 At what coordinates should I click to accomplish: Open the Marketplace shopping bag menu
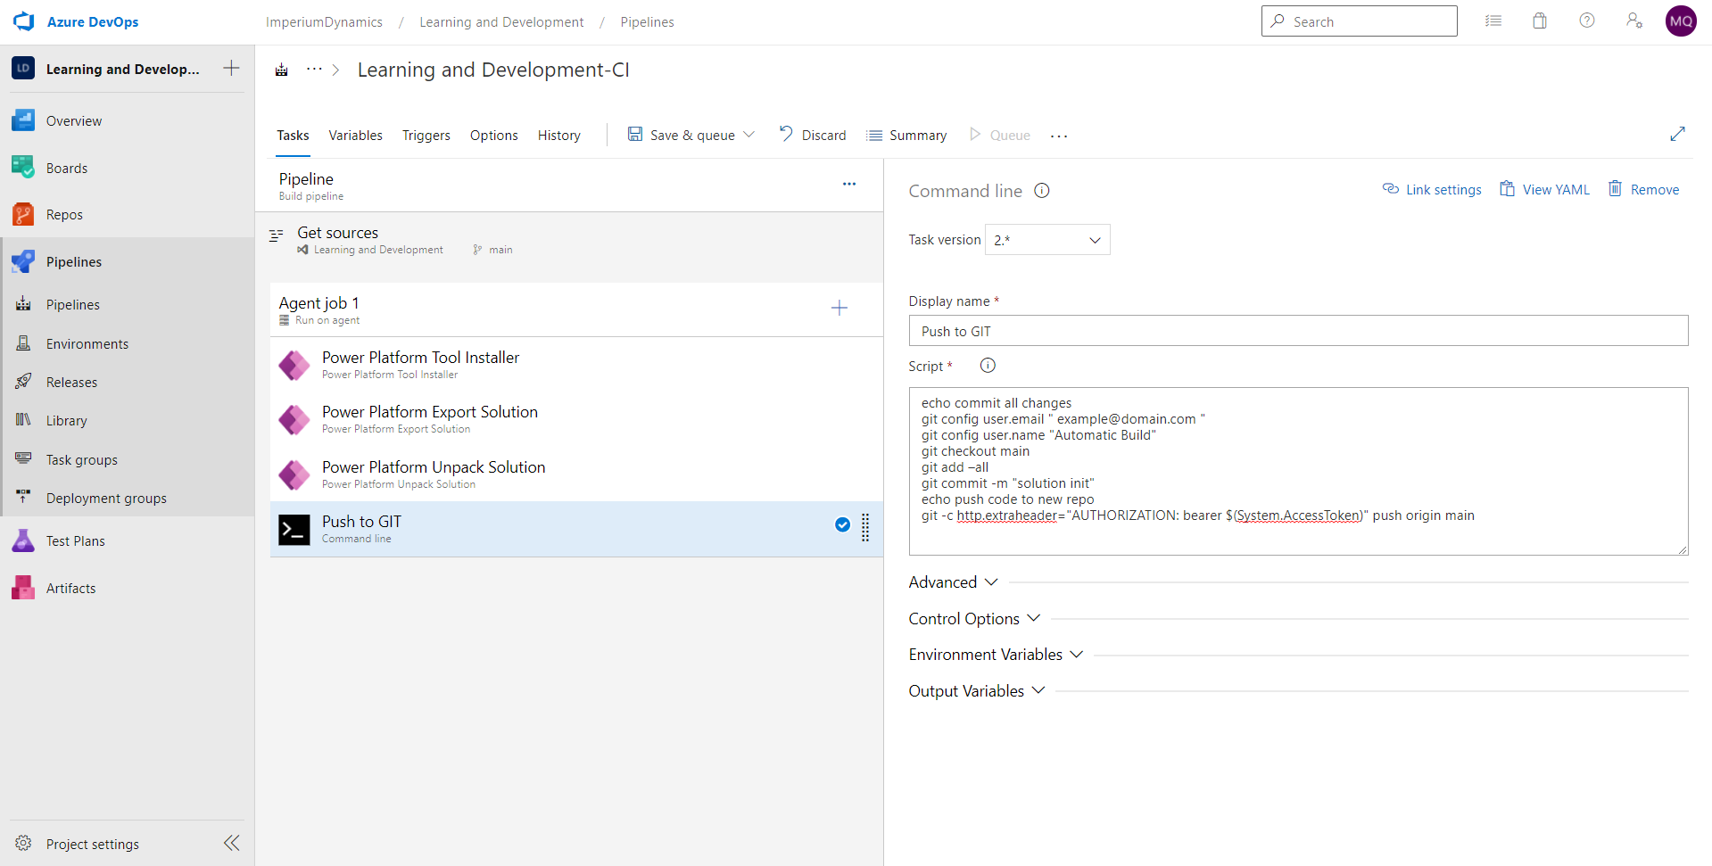tap(1540, 21)
